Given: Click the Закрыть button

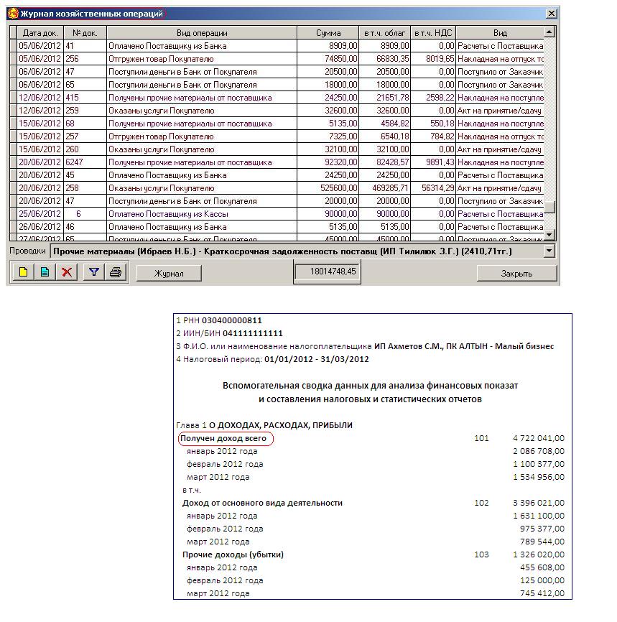Looking at the screenshot, I should click(516, 274).
